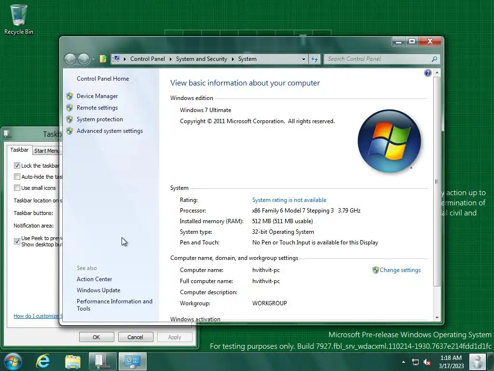Image resolution: width=494 pixels, height=371 pixels.
Task: Select the text Windows 7 Ultimate
Action: (x=206, y=110)
